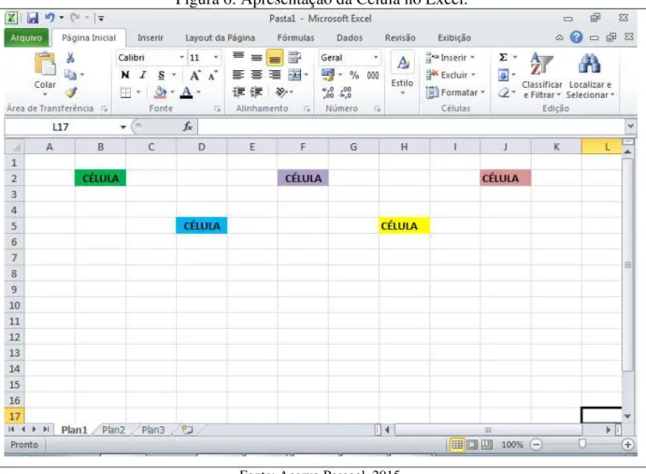The width and height of the screenshot is (646, 474).
Task: Open the font size 11 dropdown
Action: pos(215,57)
